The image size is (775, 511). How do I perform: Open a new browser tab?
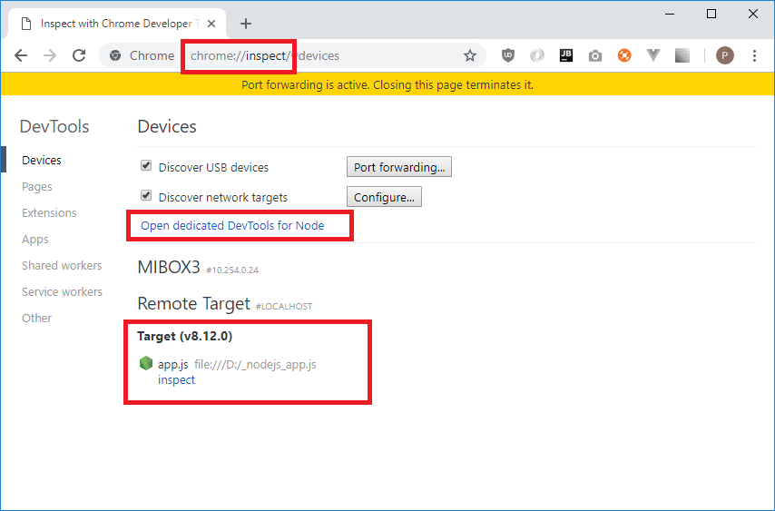246,24
